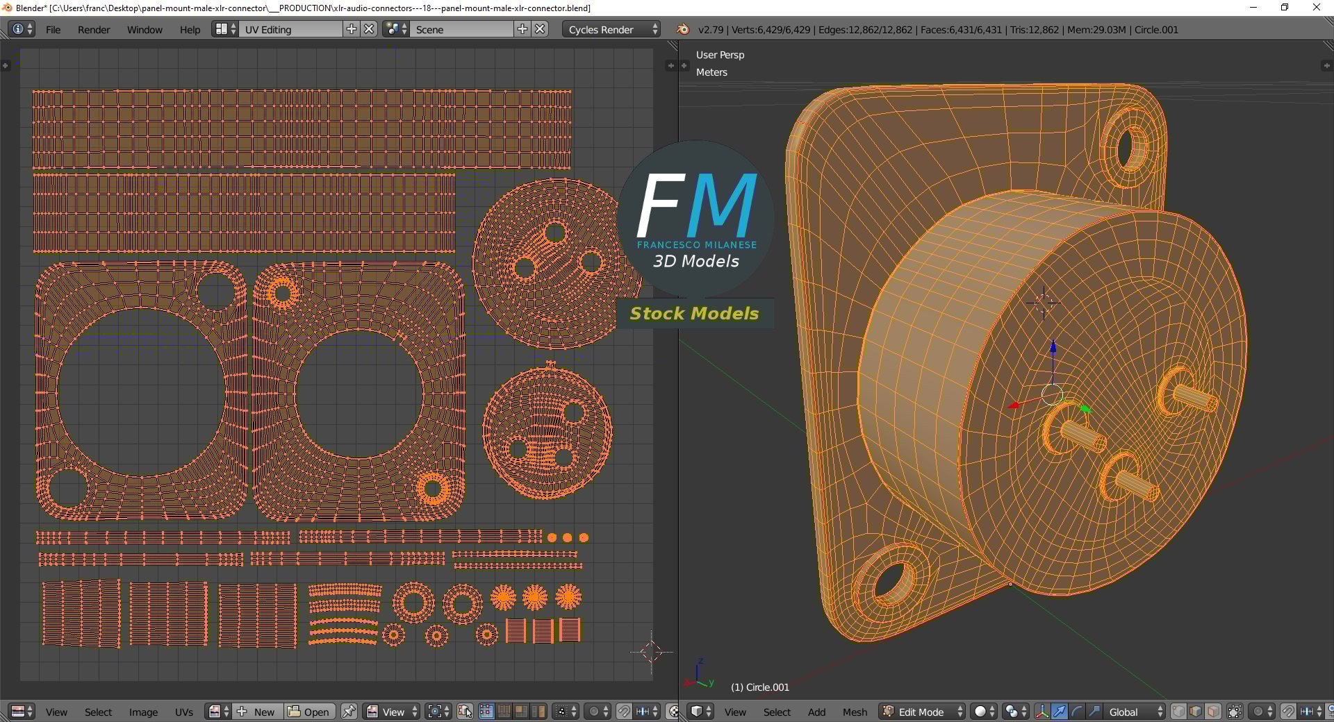
Task: Toggle limit selection to visible
Action: pos(1235,712)
